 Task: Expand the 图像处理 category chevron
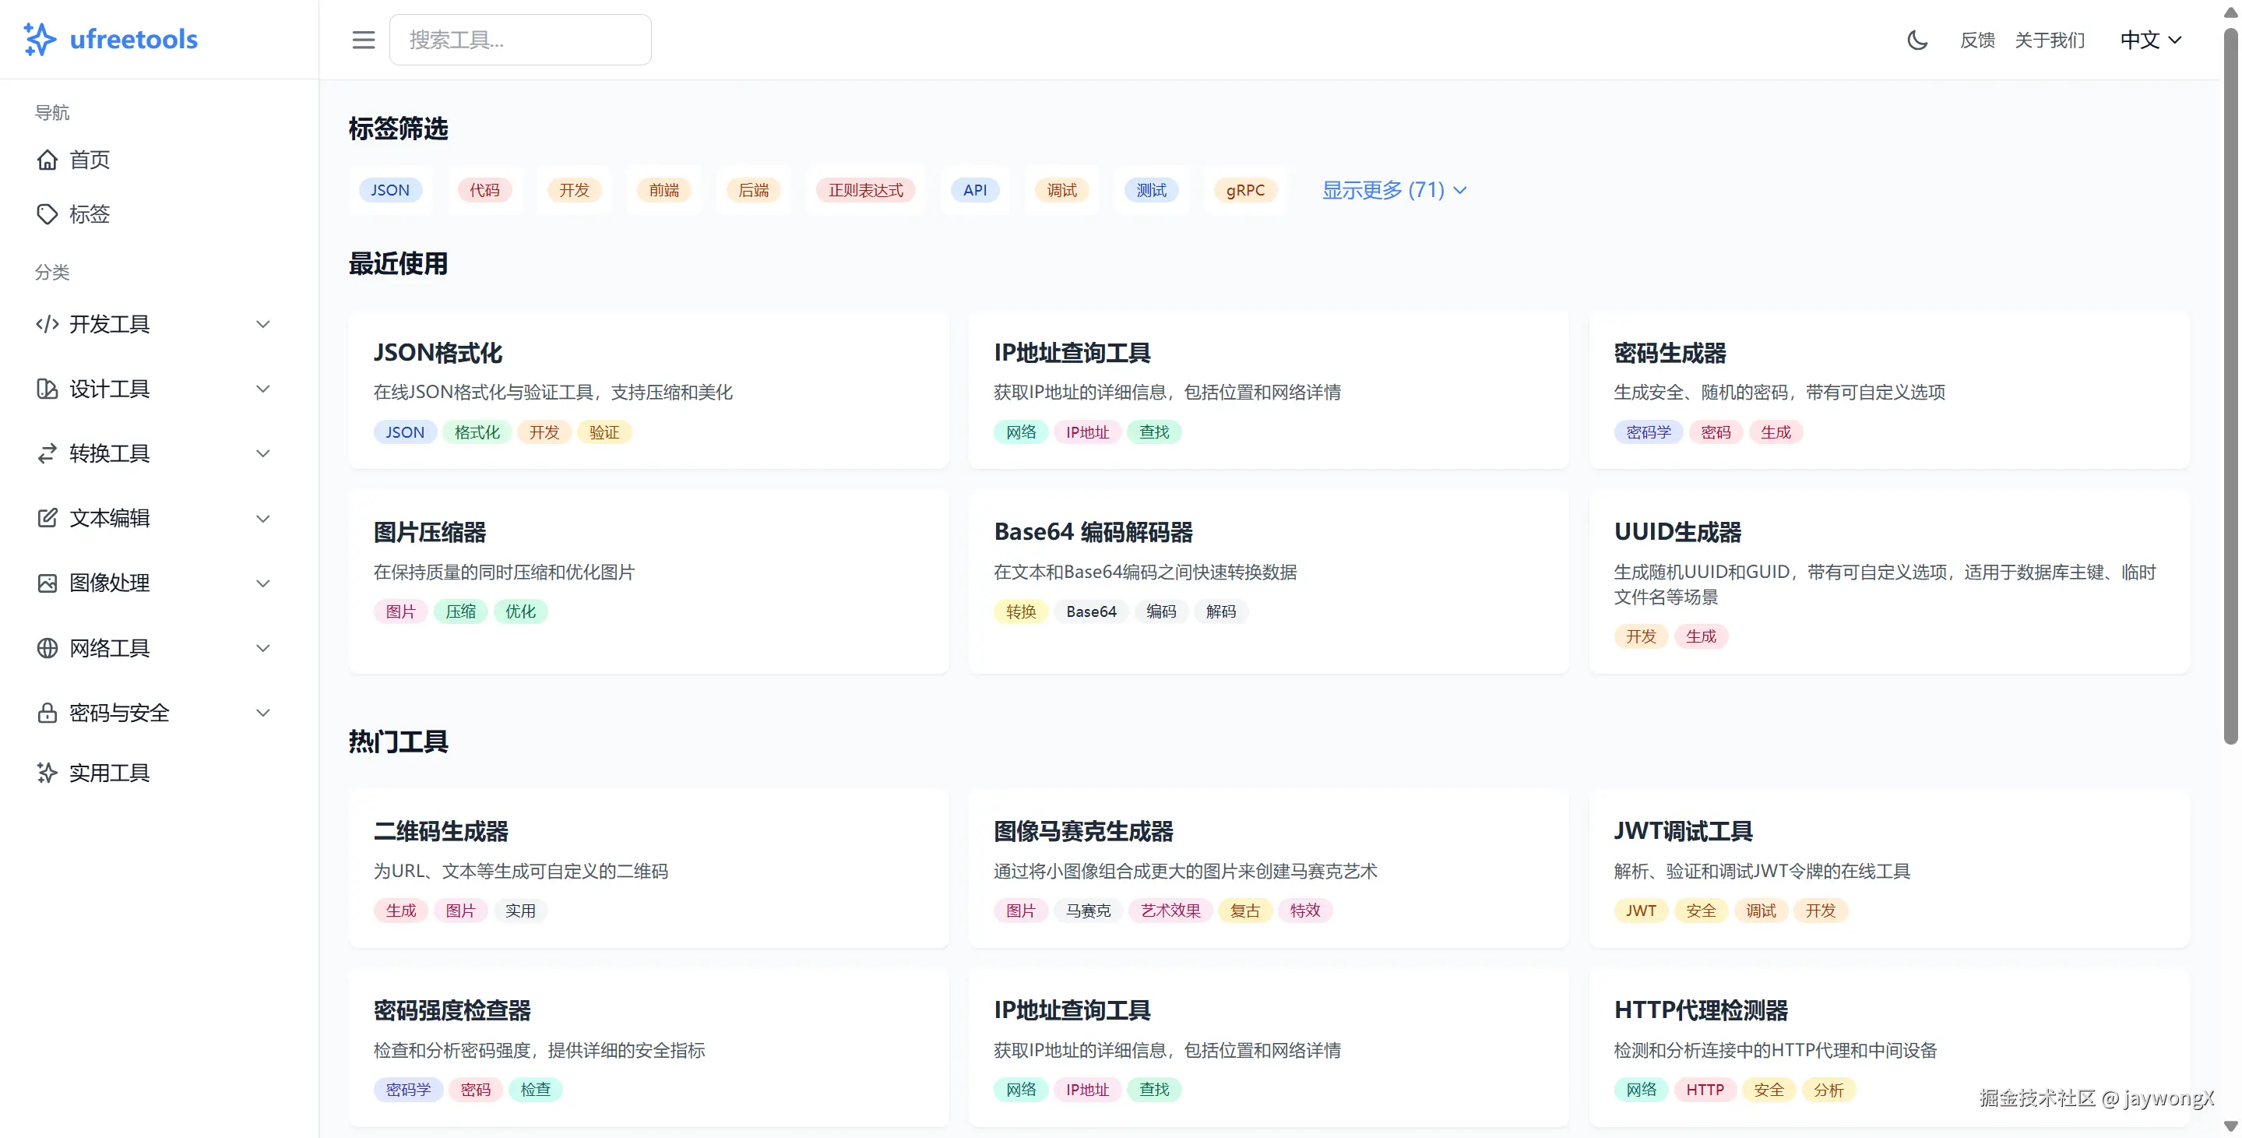click(x=264, y=583)
